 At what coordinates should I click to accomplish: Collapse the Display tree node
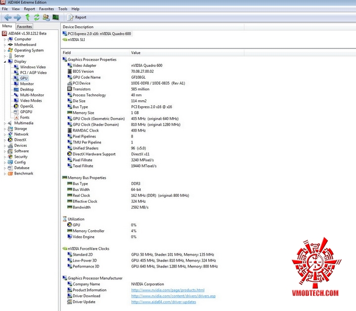pyautogui.click(x=4, y=61)
